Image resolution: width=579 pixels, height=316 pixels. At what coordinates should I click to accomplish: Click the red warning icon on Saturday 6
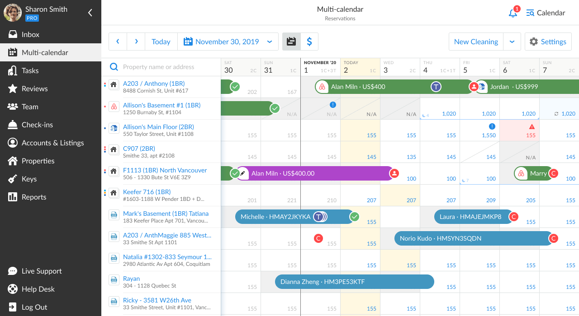[x=532, y=127]
